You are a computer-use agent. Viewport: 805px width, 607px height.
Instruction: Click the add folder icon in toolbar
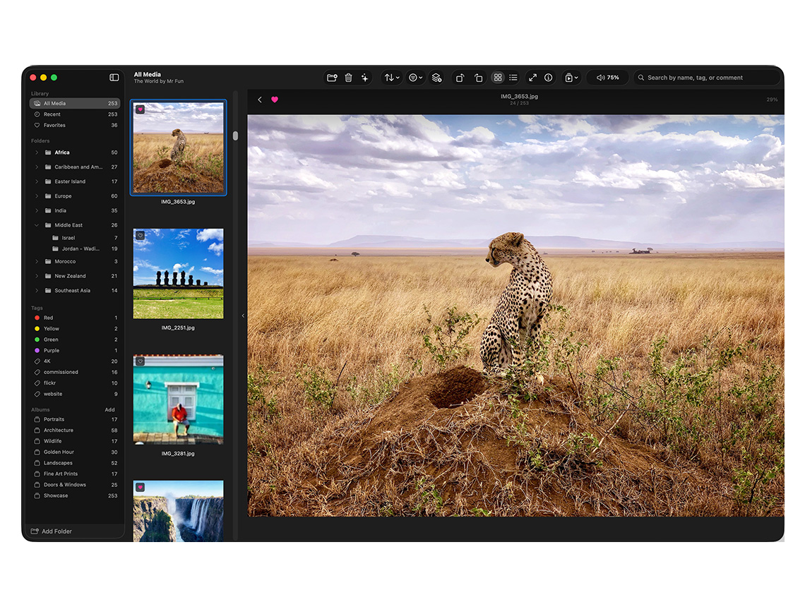tap(332, 78)
